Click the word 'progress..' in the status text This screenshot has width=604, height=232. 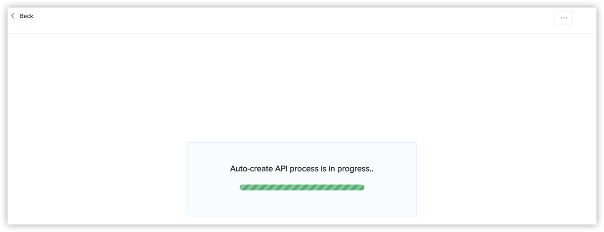click(355, 169)
